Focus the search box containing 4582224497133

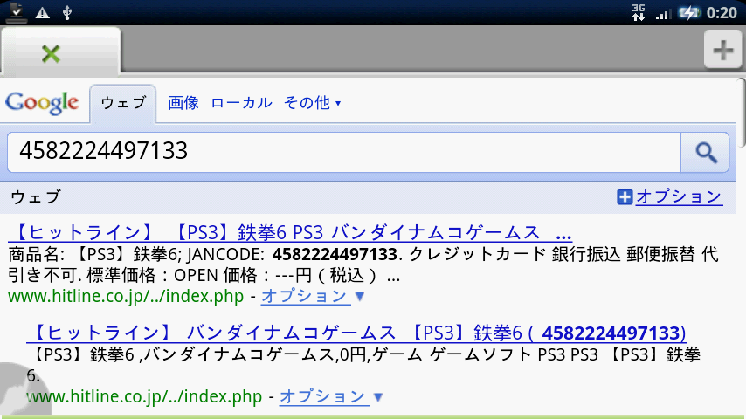(344, 152)
